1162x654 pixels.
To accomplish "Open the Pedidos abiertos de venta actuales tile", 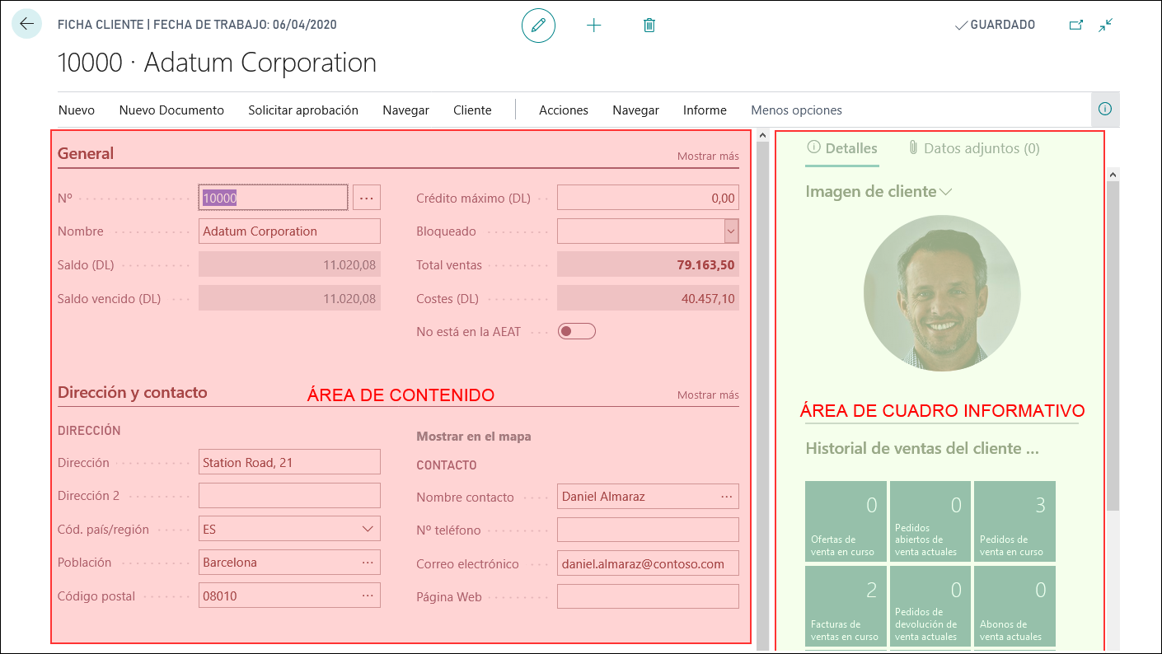I will [x=930, y=521].
